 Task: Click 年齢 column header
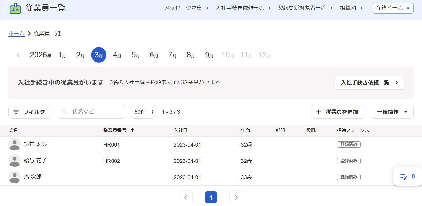(x=246, y=130)
